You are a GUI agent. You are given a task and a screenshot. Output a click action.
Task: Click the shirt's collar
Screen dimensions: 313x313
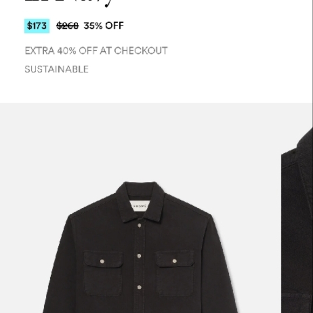click(x=140, y=202)
